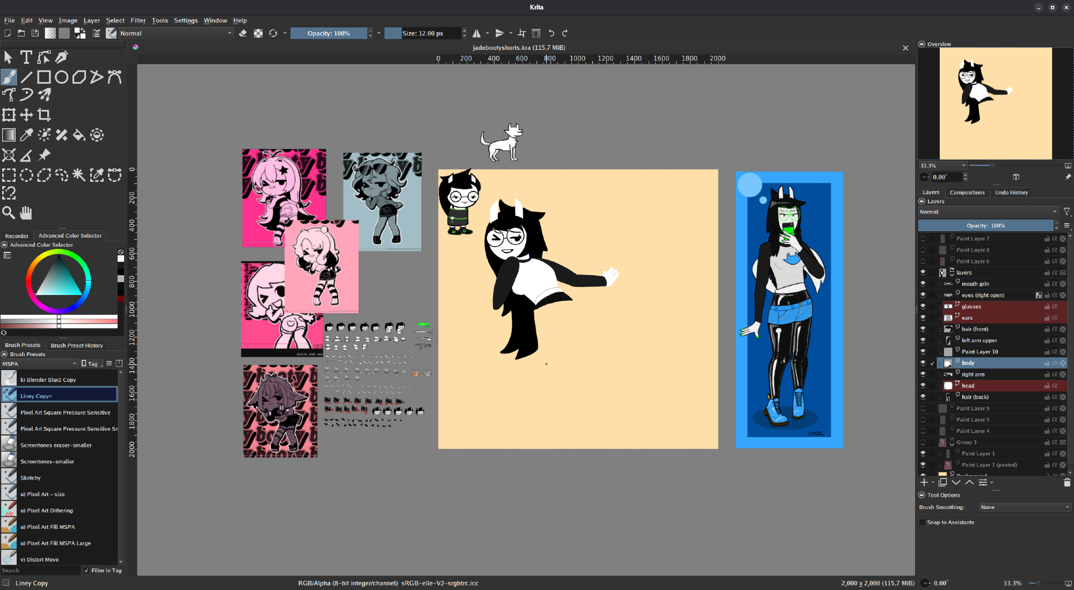Viewport: 1074px width, 590px height.
Task: Select the Ellipse shape tool
Action: coord(62,77)
